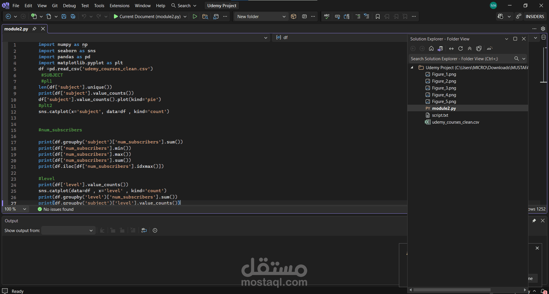Viewport: 549px width, 294px height.
Task: Click the Live Share feedback icon
Action: [x=519, y=17]
